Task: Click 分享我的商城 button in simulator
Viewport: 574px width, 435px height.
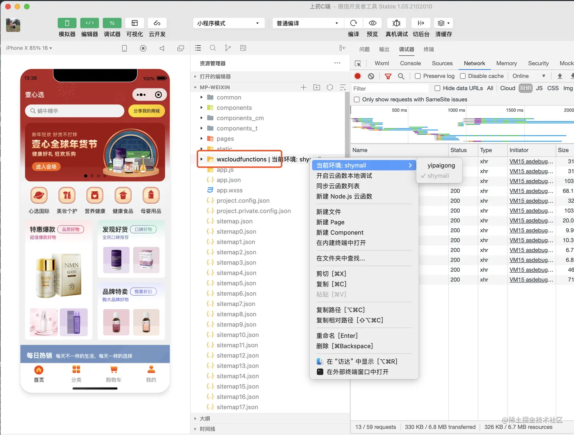Action: coord(147,111)
